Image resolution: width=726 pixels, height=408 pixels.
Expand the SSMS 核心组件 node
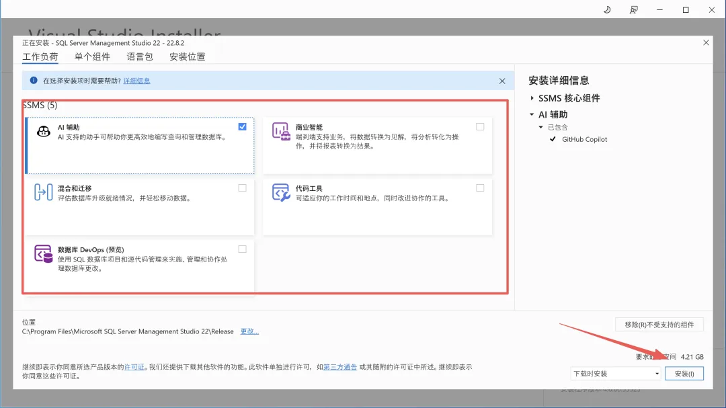point(532,98)
